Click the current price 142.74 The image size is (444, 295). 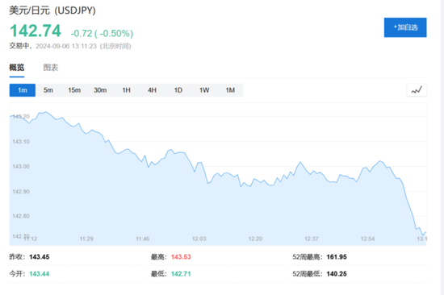(36, 31)
